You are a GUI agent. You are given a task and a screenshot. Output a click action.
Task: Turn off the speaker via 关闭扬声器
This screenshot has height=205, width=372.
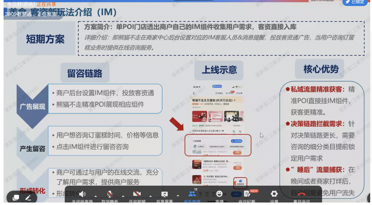click(83, 193)
